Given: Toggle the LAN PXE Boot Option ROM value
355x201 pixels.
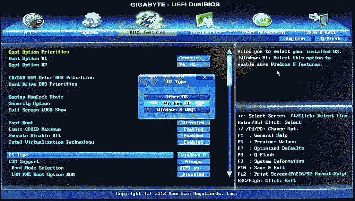Looking at the screenshot, I should tap(193, 174).
